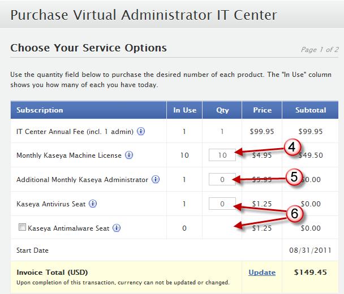Click the Start Date label
This screenshot has width=344, height=294.
[x=32, y=250]
